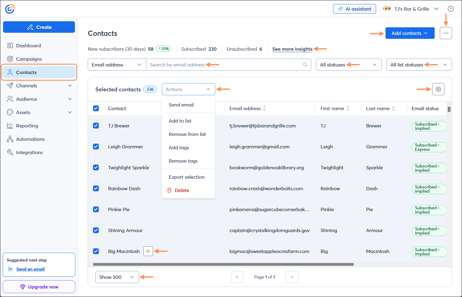Viewport: 462px width, 297px height.
Task: Open the help menu
Action: click(x=451, y=9)
